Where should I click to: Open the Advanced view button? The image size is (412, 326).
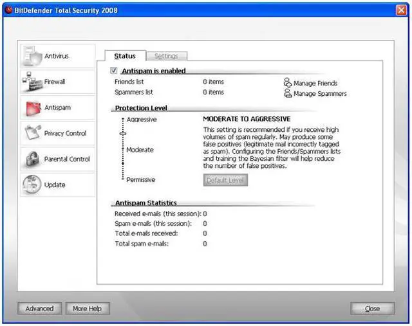click(39, 309)
